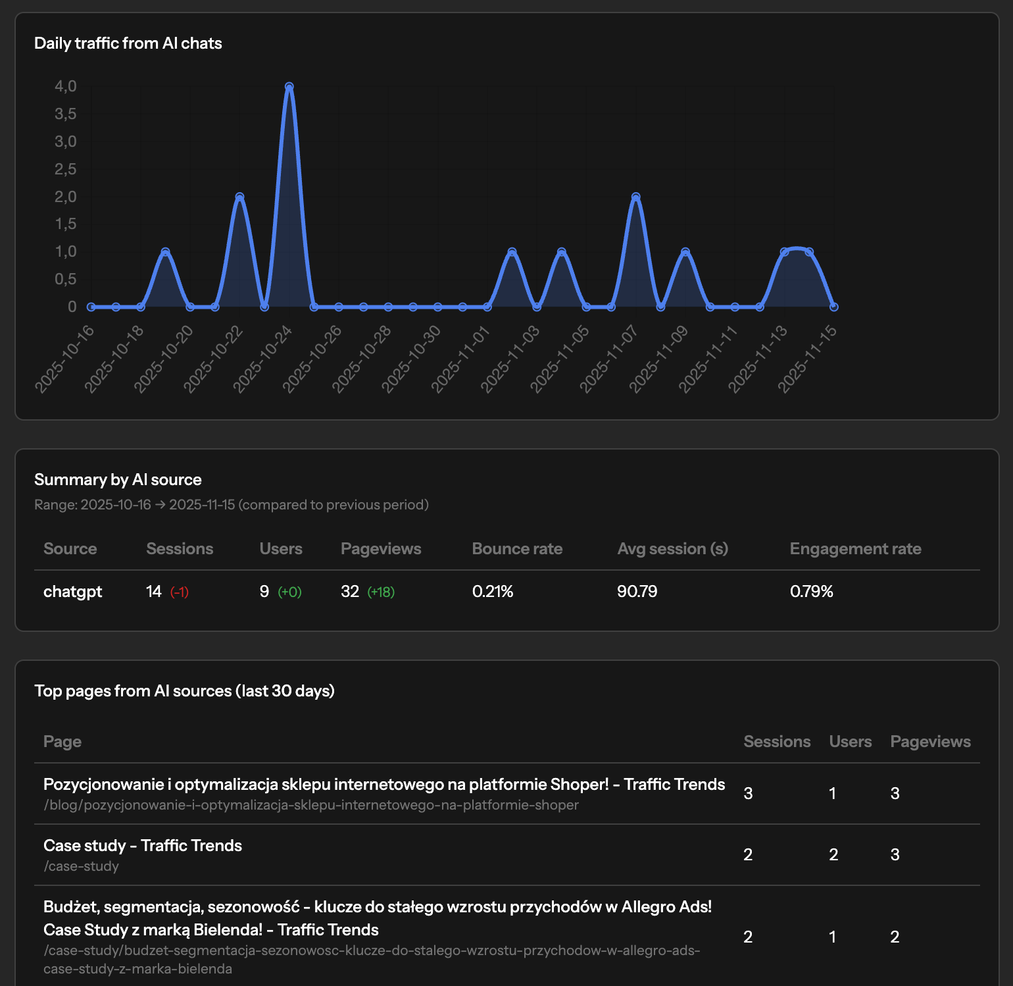Click the Source column header in summary table
Image resolution: width=1013 pixels, height=986 pixels.
point(70,549)
